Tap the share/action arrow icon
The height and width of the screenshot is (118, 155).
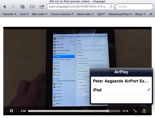(42, 7)
